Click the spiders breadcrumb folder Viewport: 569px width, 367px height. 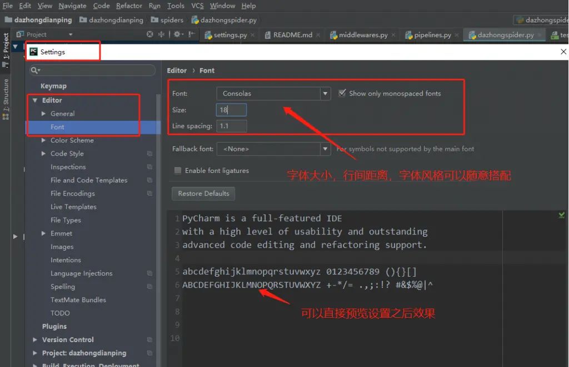[x=167, y=20]
